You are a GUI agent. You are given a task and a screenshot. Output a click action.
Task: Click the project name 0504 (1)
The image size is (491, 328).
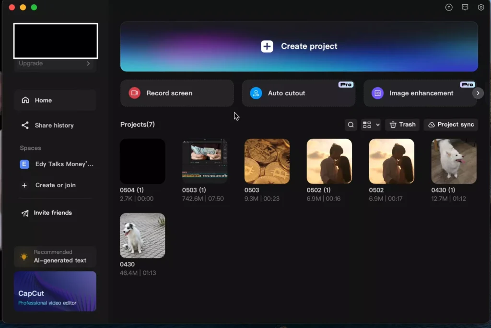(x=132, y=190)
